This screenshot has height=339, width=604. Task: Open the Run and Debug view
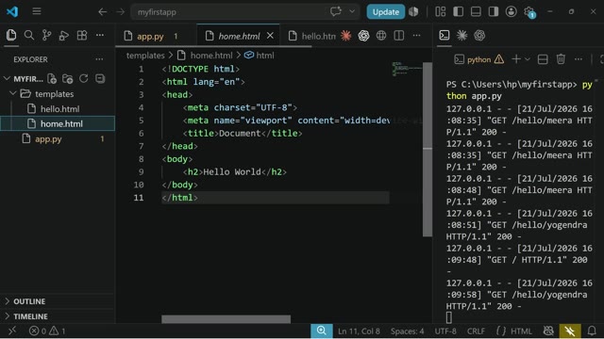click(64, 36)
